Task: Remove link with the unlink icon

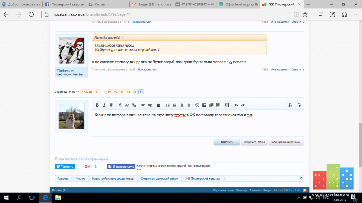Action: 150,105
